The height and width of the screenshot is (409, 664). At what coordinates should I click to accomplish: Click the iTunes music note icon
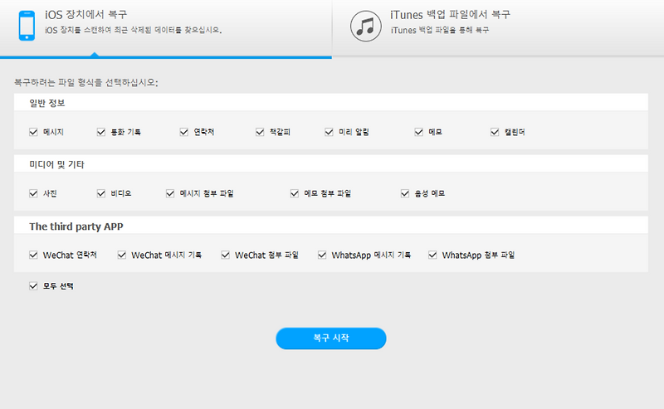365,26
